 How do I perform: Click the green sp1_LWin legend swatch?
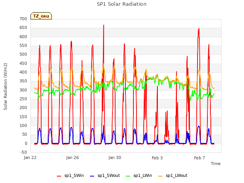(x=128, y=176)
